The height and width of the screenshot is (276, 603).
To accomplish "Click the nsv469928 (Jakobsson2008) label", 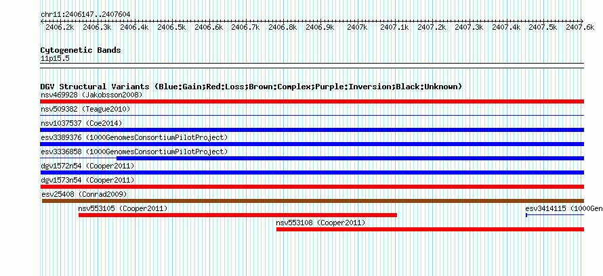I will 91,95.
